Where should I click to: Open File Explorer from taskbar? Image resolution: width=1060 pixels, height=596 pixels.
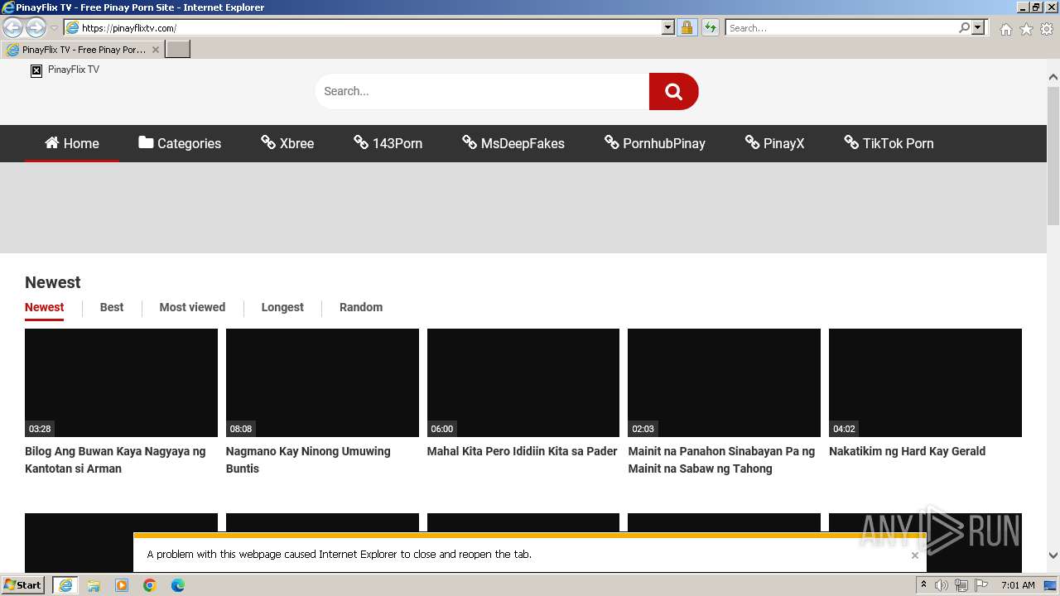[94, 585]
